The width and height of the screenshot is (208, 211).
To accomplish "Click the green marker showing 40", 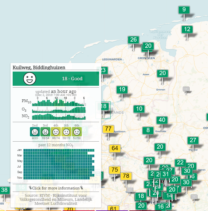I will (x=161, y=120).
